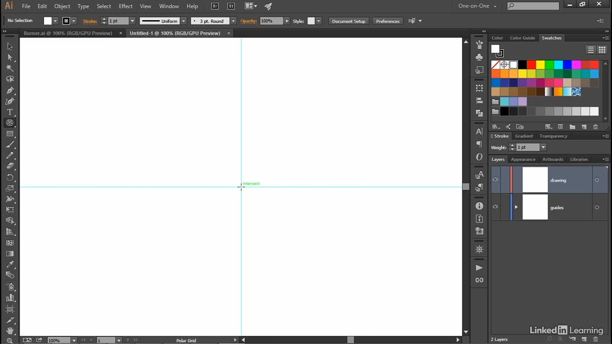Image resolution: width=612 pixels, height=344 pixels.
Task: Select the Free Transform tool
Action: click(x=10, y=209)
